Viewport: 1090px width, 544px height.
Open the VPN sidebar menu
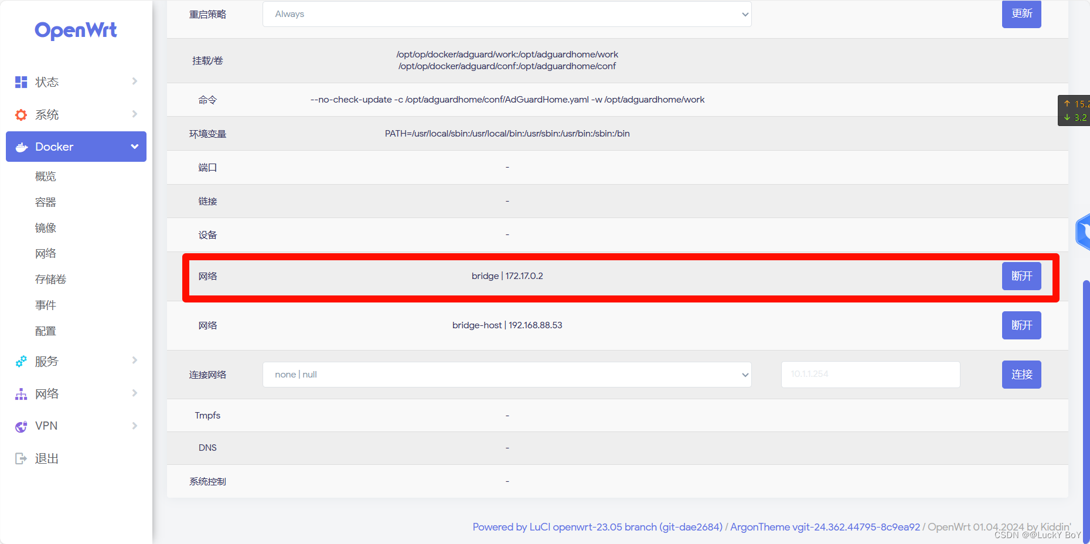click(76, 426)
